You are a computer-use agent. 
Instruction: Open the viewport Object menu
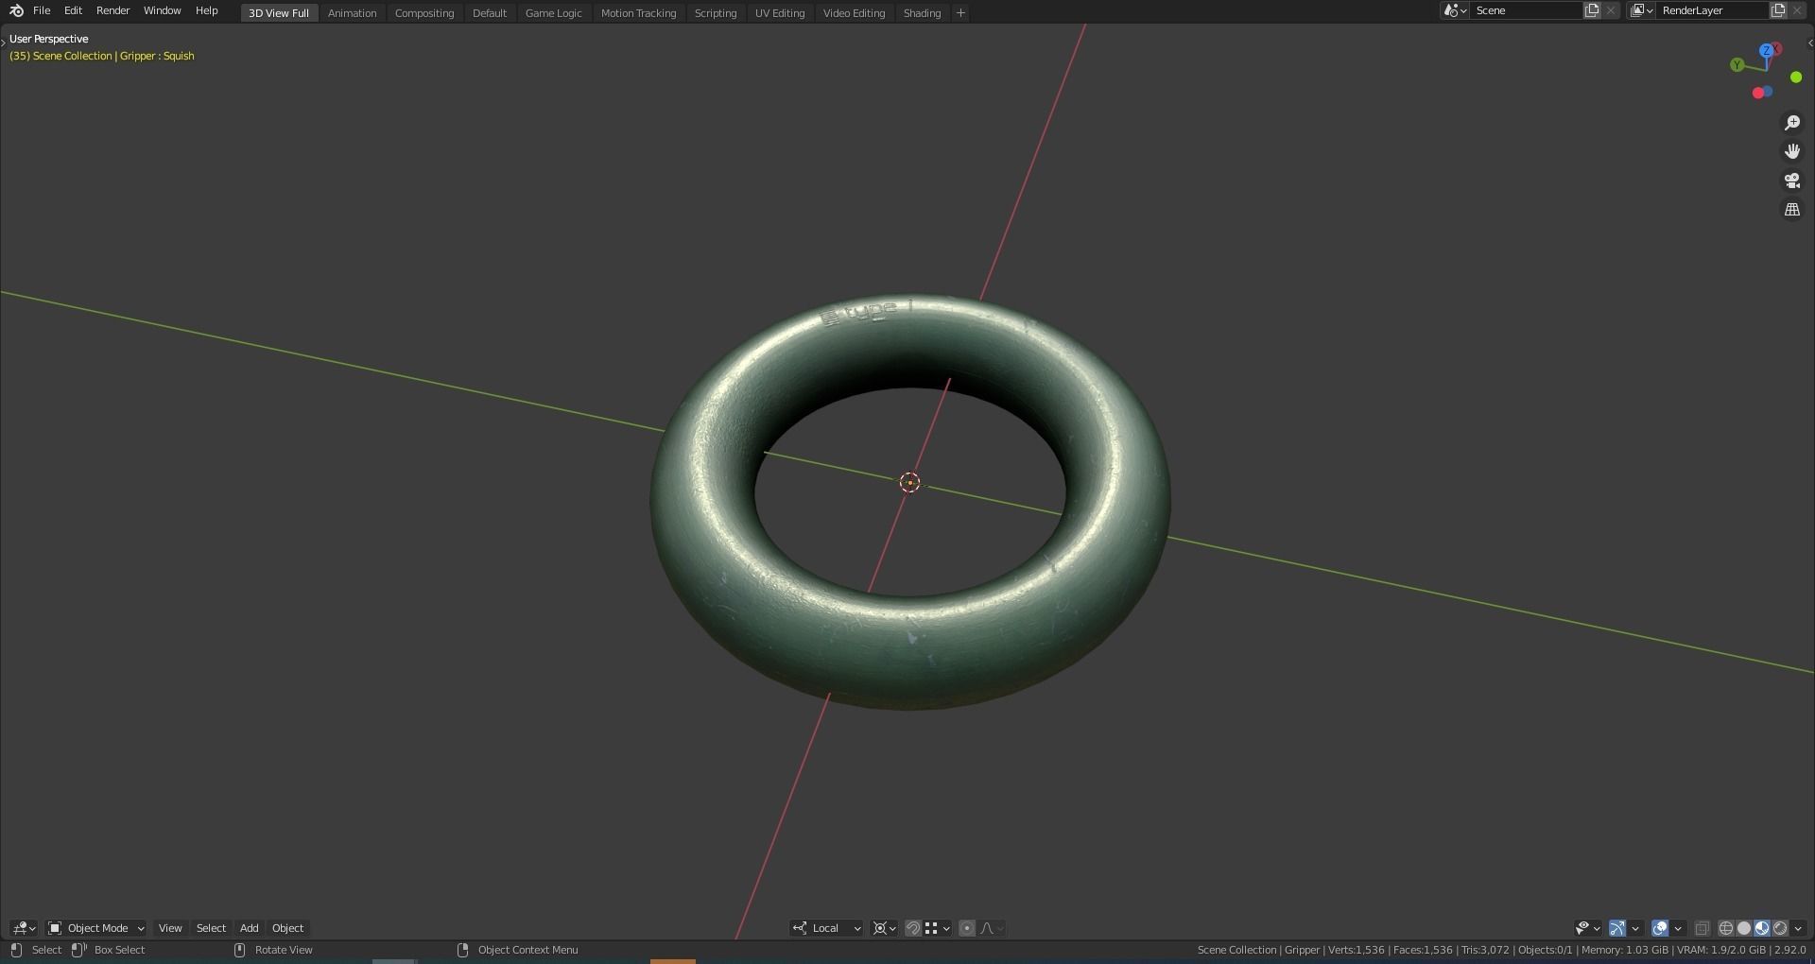pyautogui.click(x=288, y=928)
